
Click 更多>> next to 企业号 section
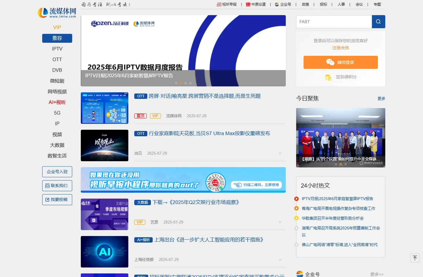tap(377, 274)
